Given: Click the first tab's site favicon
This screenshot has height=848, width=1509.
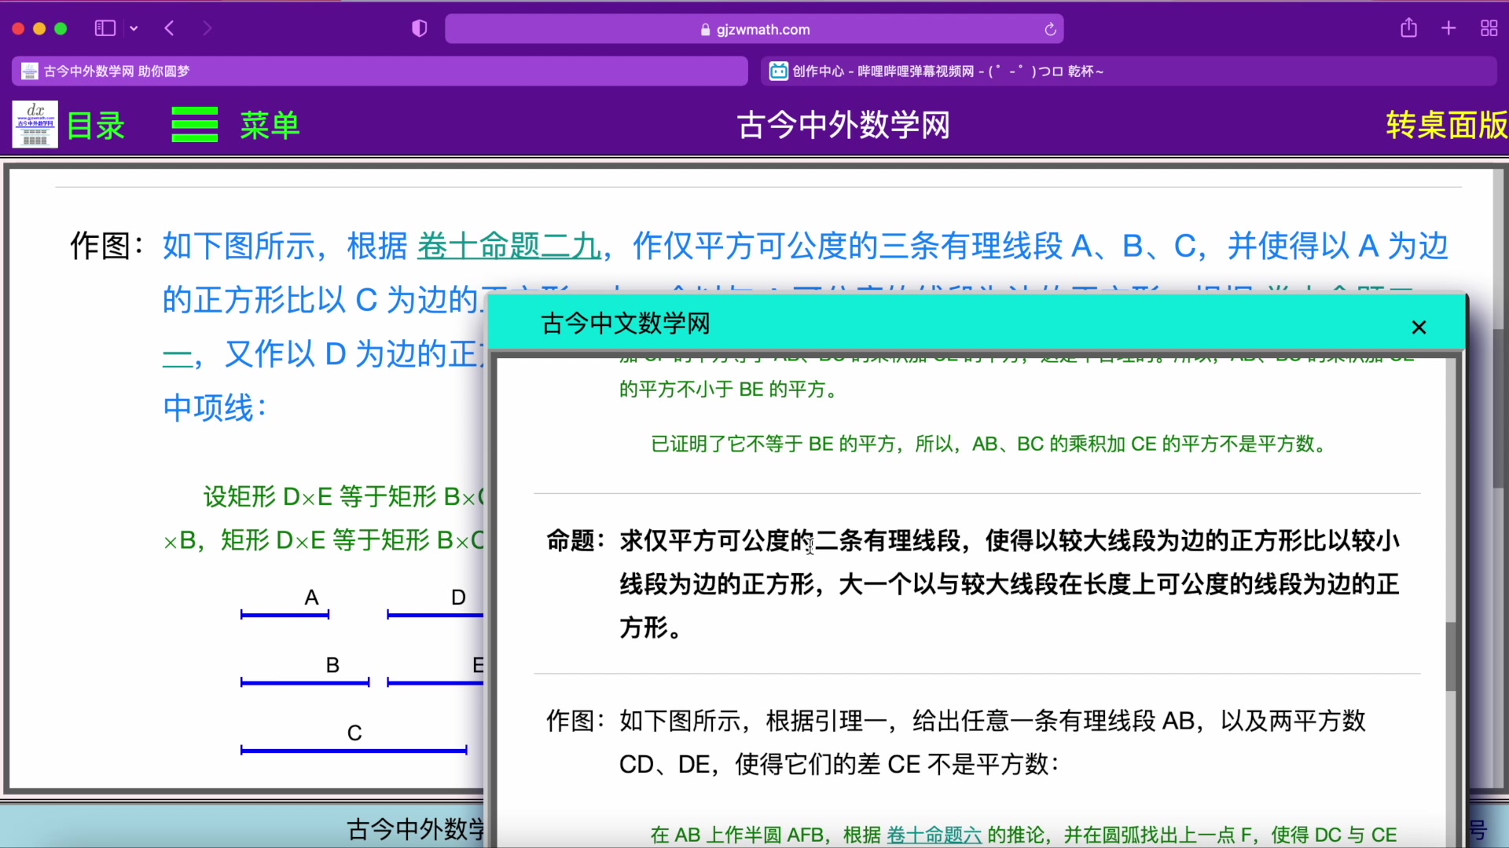Looking at the screenshot, I should tap(30, 71).
